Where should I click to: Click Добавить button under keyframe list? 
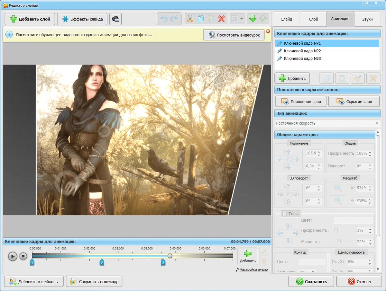(x=292, y=78)
